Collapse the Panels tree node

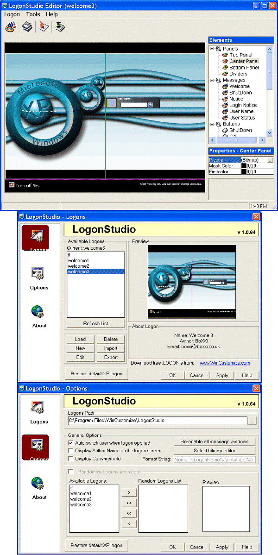(212, 49)
